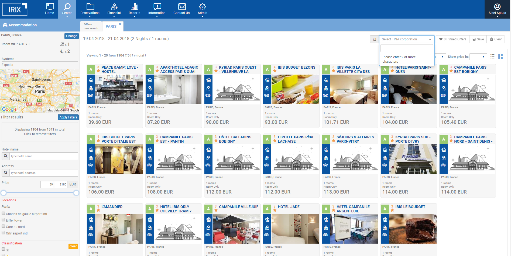Image resolution: width=511 pixels, height=256 pixels.
Task: Click the export icon beside TINA corporation
Action: 374,39
